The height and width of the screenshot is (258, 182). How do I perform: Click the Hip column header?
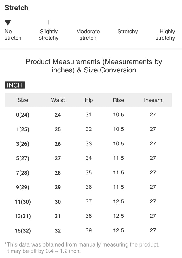coord(89,100)
